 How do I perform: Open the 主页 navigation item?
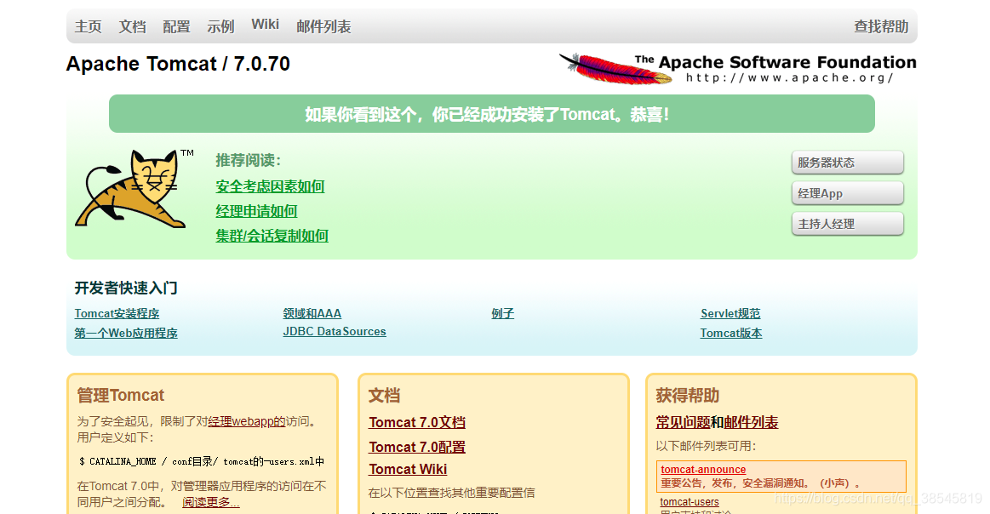(88, 26)
